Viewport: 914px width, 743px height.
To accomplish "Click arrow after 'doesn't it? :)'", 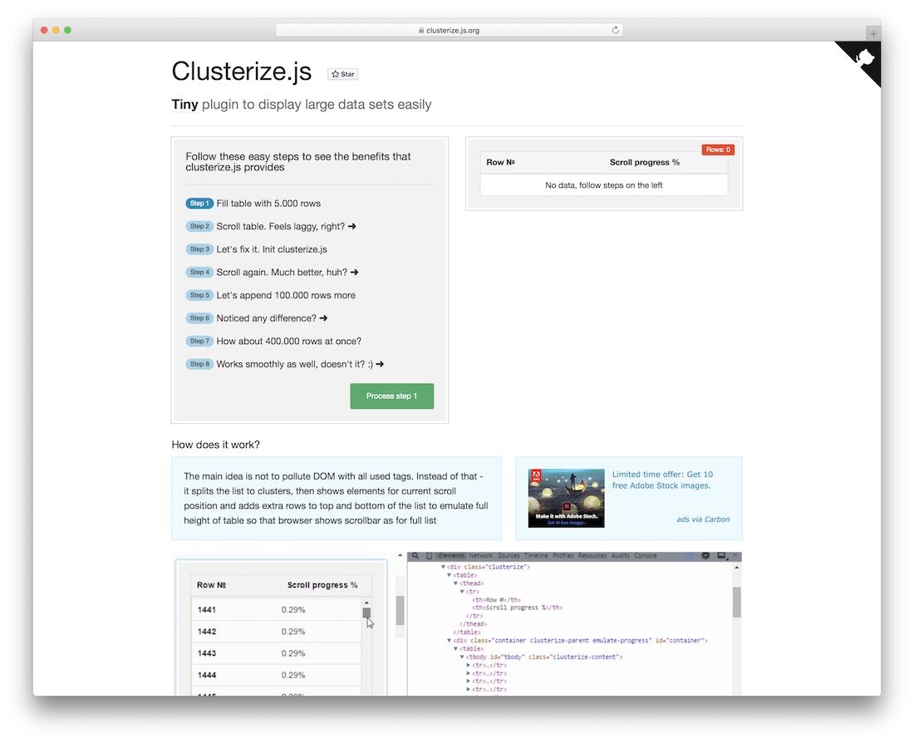I will point(380,364).
